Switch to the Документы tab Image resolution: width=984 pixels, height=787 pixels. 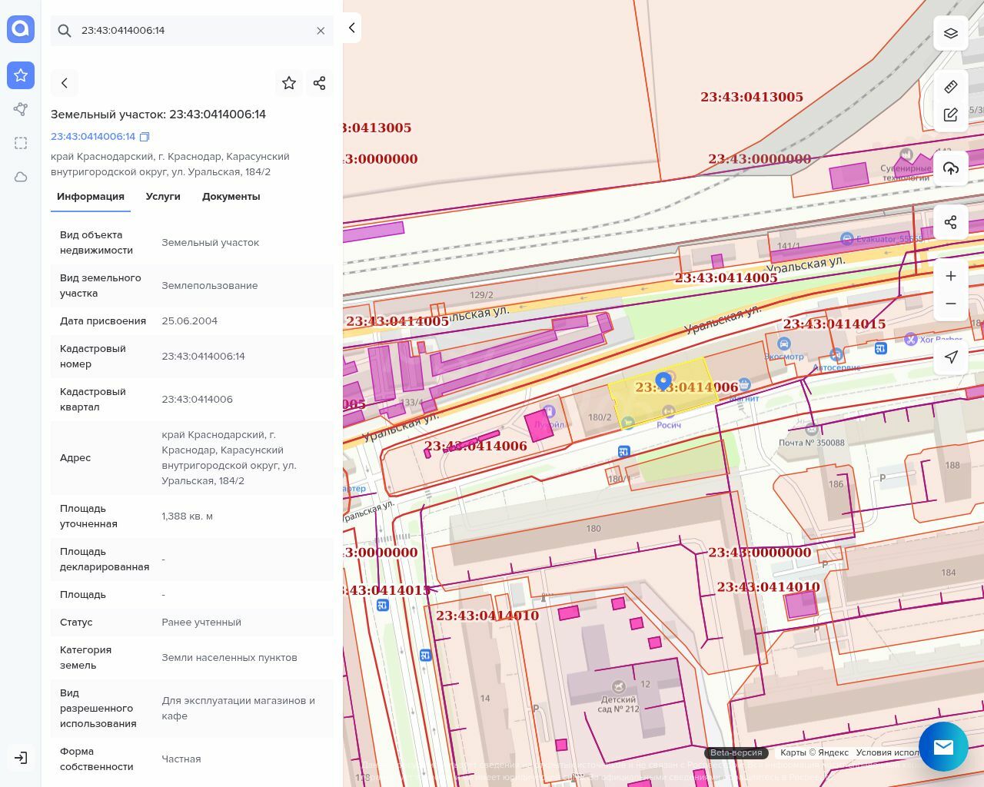[x=231, y=197]
